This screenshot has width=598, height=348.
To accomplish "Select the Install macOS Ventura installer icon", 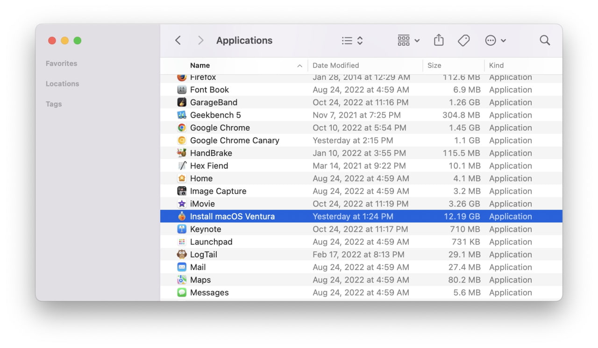I will (182, 216).
